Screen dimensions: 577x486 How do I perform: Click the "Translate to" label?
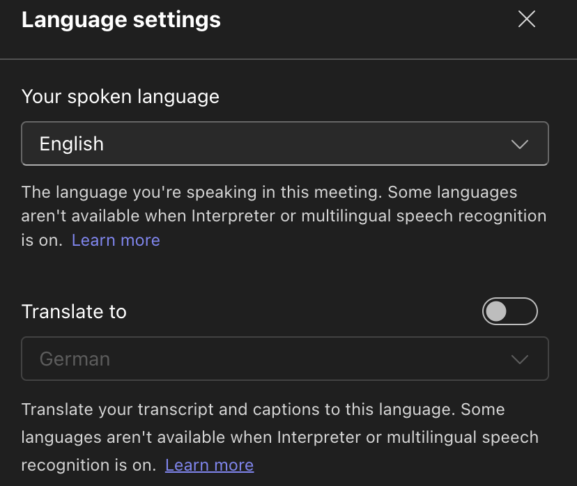74,311
